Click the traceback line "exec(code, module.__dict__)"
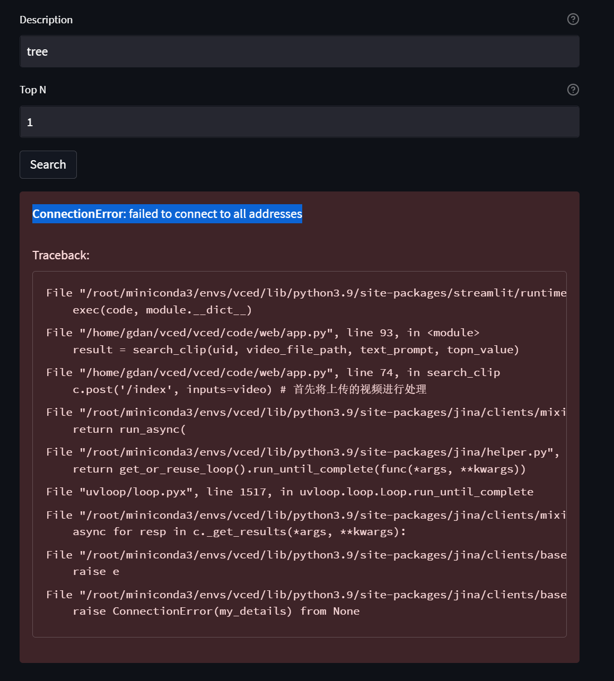Viewport: 614px width, 681px height. tap(162, 310)
